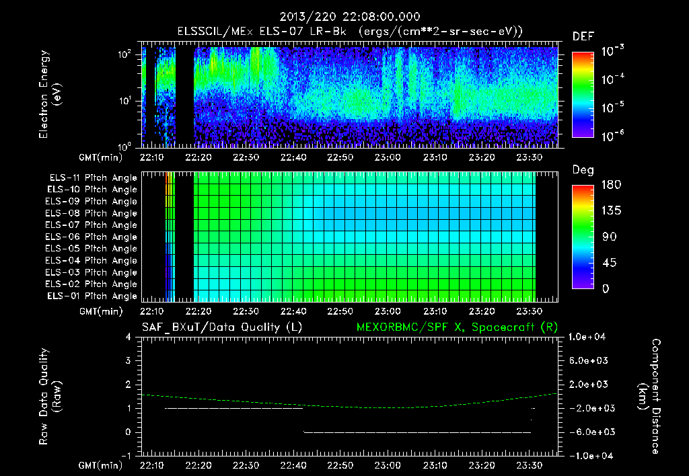This screenshot has width=689, height=476.
Task: Select the ELS-01 Pitch Angle row label
Action: [92, 296]
